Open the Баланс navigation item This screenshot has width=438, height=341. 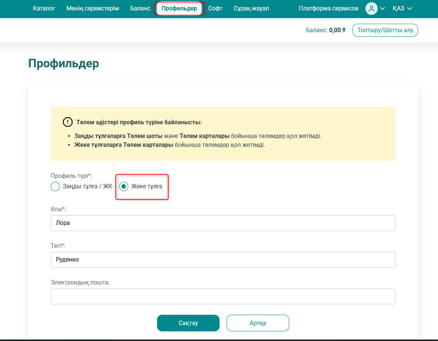140,9
